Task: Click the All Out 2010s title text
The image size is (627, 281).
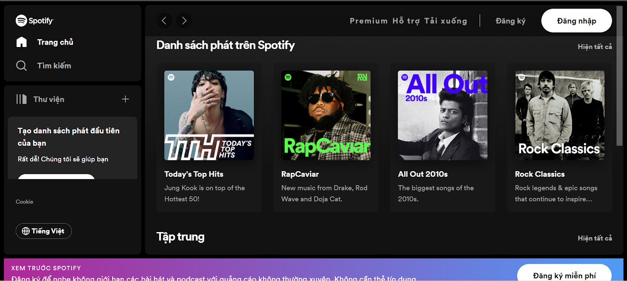Action: 423,174
